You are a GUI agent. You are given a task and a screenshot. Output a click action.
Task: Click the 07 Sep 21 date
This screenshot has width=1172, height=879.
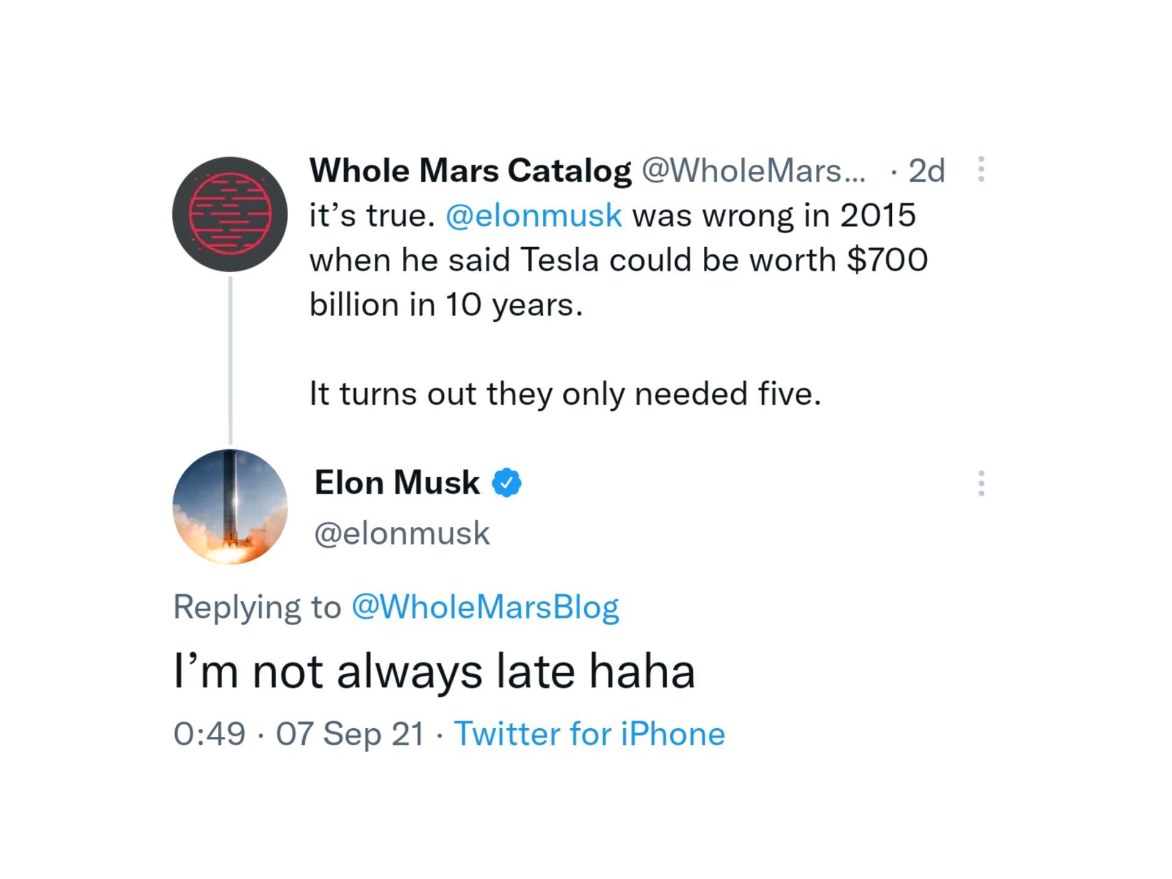click(x=350, y=733)
